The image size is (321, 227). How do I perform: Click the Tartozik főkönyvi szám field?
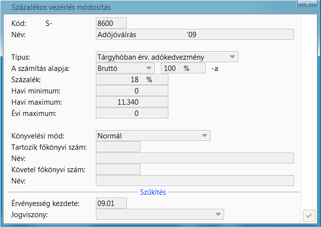pyautogui.click(x=118, y=147)
